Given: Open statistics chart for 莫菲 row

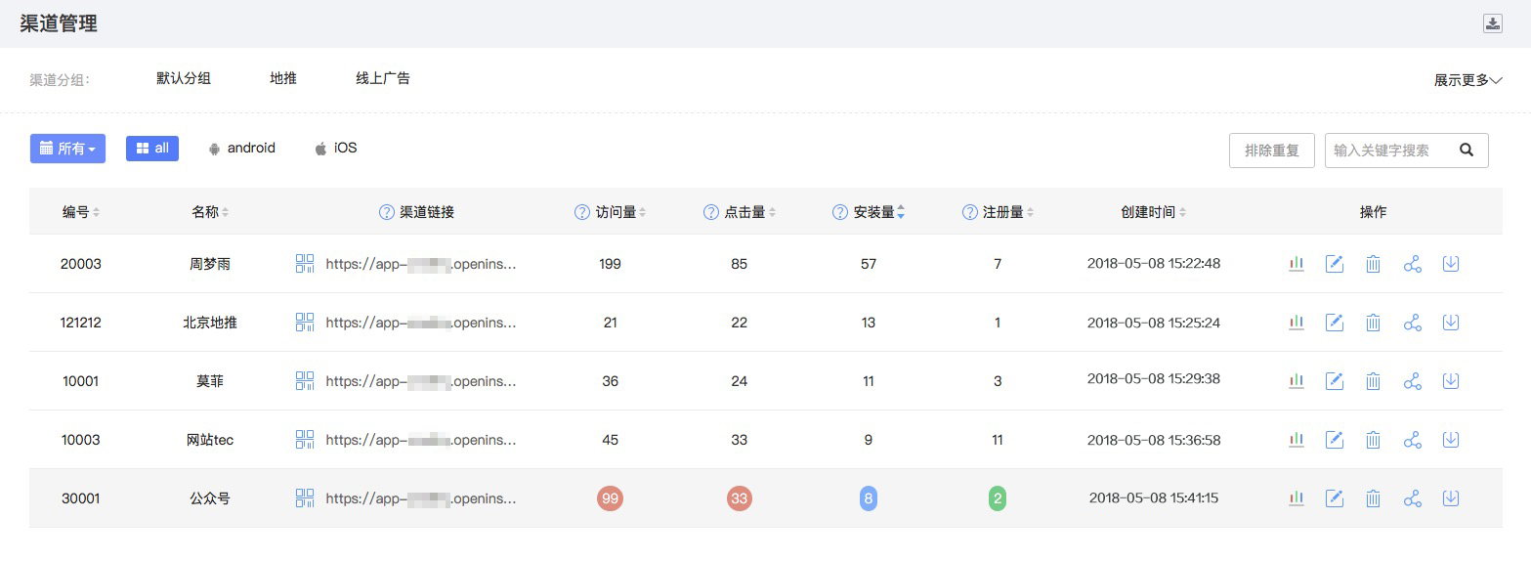Looking at the screenshot, I should (x=1297, y=381).
